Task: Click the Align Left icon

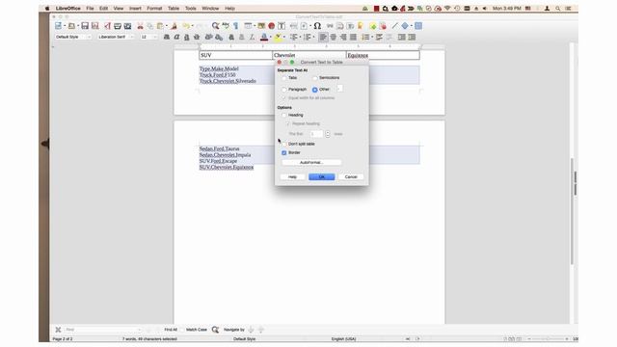Action: click(x=323, y=37)
